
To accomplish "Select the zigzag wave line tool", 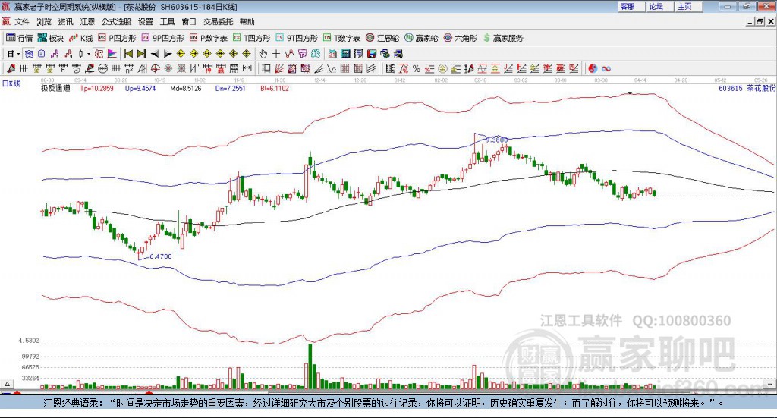I will pos(332,68).
